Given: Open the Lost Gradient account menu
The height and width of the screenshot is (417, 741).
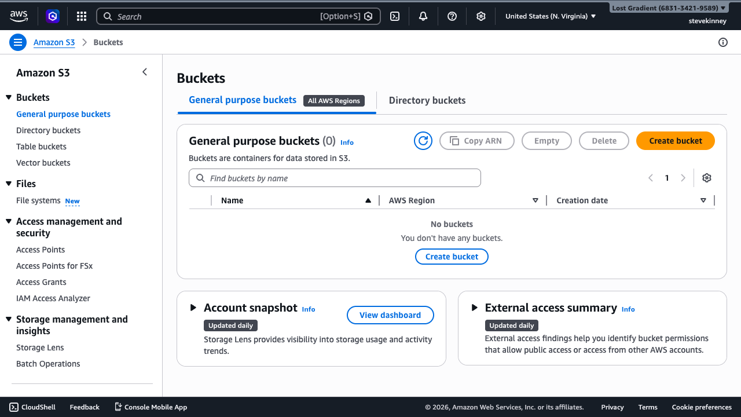Looking at the screenshot, I should [669, 8].
